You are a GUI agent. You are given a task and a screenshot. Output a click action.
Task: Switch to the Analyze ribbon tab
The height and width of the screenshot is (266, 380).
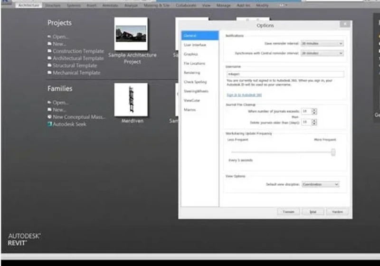coord(131,5)
